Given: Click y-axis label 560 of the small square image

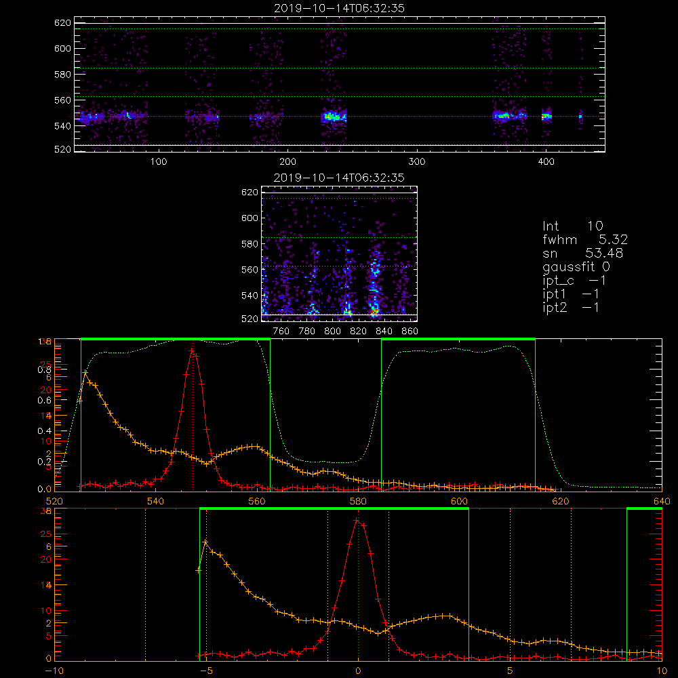Looking at the screenshot, I should click(x=250, y=270).
